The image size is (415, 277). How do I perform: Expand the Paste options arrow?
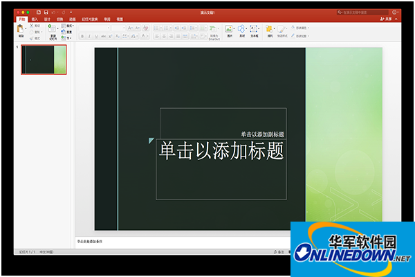[x=26, y=28]
